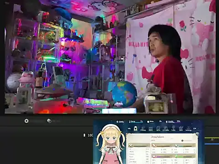This screenshot has width=219, height=164.
Task: Click the bird icon stat header
Action: (x=154, y=145)
